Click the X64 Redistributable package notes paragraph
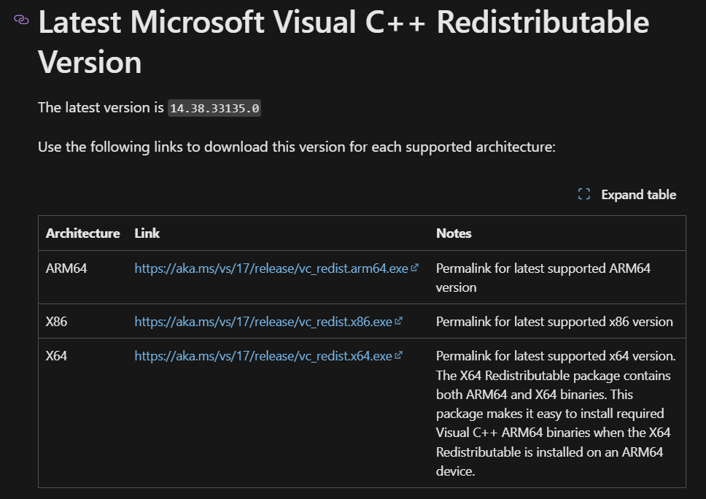Image resolution: width=706 pixels, height=499 pixels. (556, 414)
